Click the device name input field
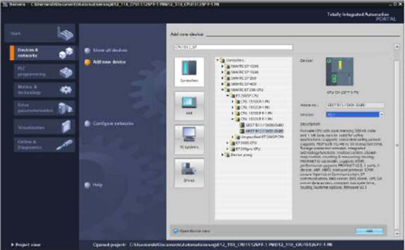405x250 pixels. 233,47
